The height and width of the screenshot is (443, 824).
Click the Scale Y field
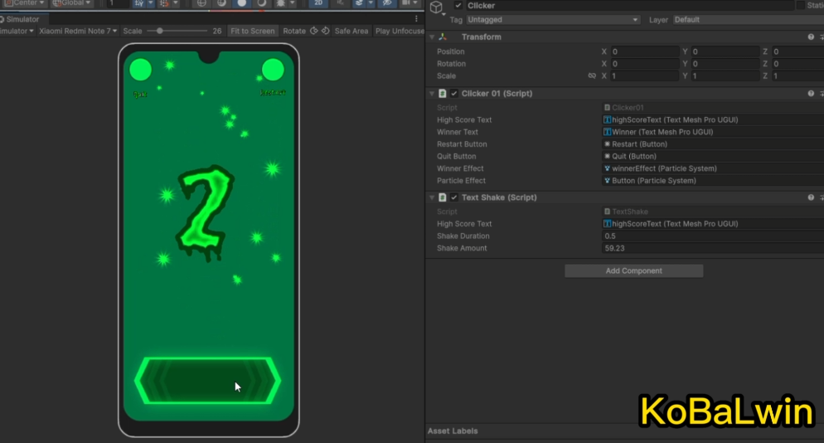pyautogui.click(x=725, y=75)
